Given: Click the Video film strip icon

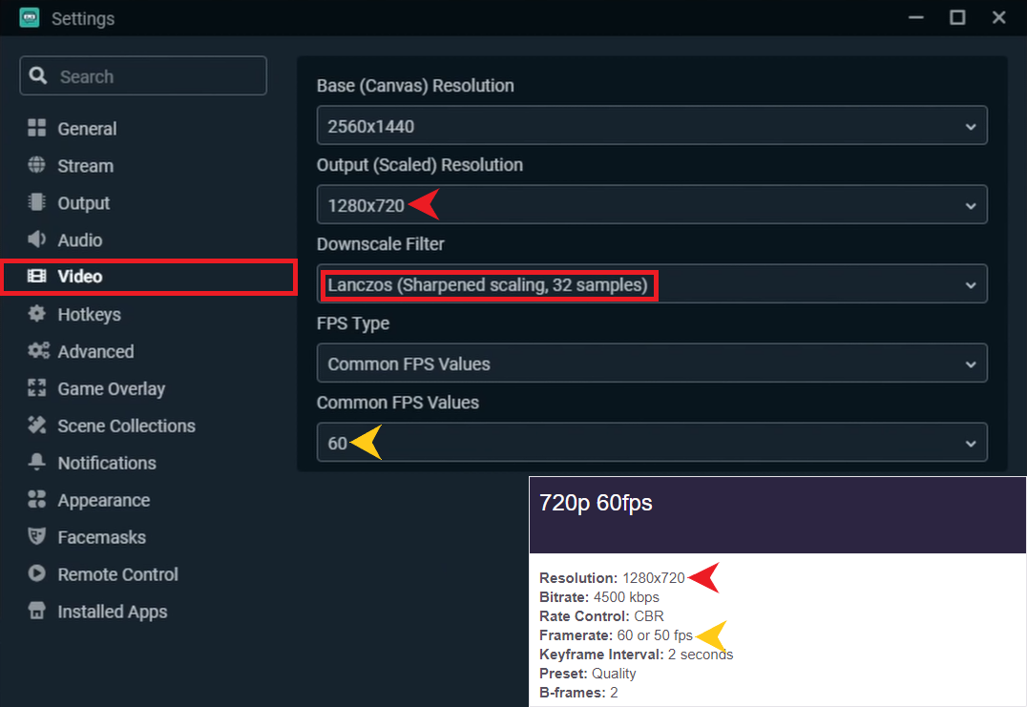Looking at the screenshot, I should pyautogui.click(x=36, y=276).
